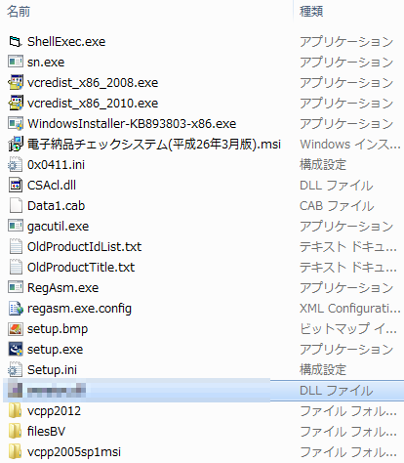Click DLL ファイル type in highlighted row

(336, 391)
